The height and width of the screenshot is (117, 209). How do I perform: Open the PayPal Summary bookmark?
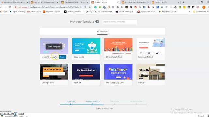[17, 12]
